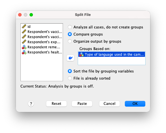The image size is (166, 133).
Task: Select Type of language used in the cam... entry
Action: point(112,54)
